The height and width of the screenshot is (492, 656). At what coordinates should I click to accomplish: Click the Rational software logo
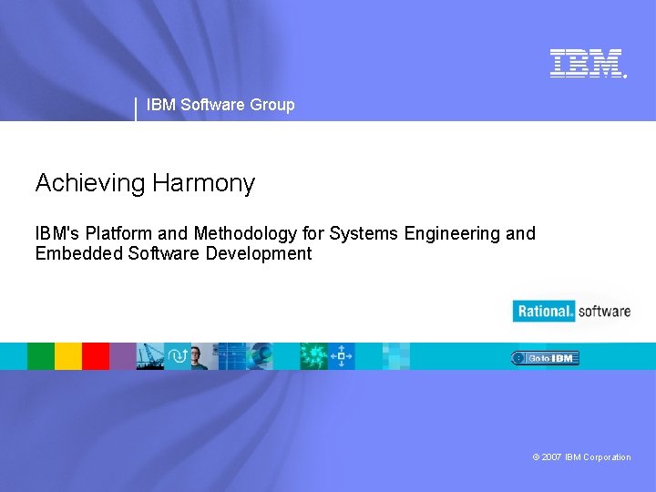click(x=571, y=312)
